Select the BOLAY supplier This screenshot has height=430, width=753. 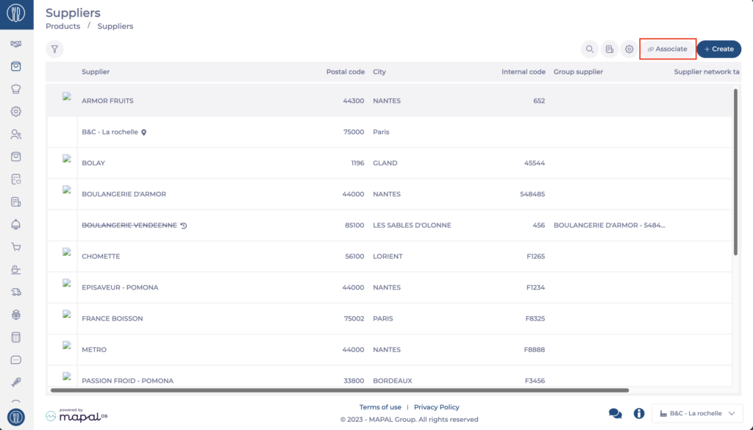pos(93,163)
